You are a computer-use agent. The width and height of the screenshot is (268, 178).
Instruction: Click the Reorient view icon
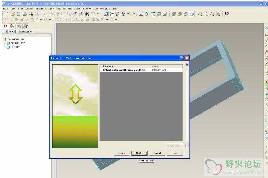[x=147, y=14]
